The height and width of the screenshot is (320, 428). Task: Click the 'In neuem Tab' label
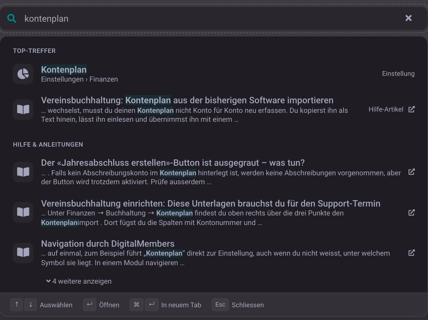[x=181, y=305]
